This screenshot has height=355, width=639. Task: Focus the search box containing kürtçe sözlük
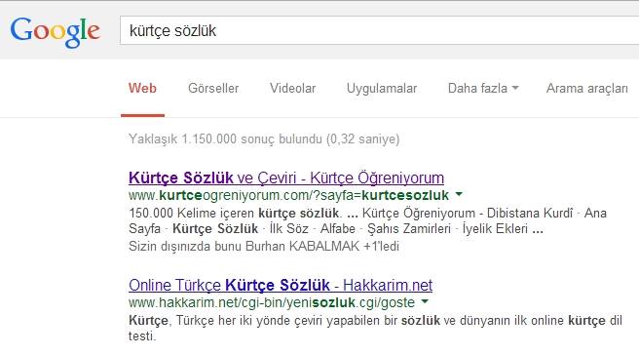coord(380,30)
